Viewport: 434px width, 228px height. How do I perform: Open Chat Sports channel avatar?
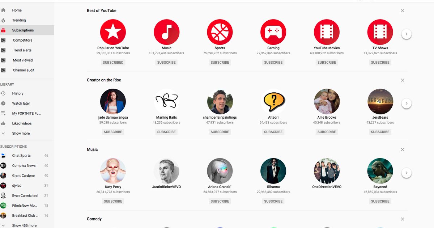pyautogui.click(x=3, y=156)
